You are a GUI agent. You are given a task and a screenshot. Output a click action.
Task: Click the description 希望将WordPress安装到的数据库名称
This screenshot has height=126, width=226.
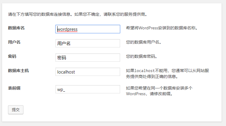(x=162, y=28)
